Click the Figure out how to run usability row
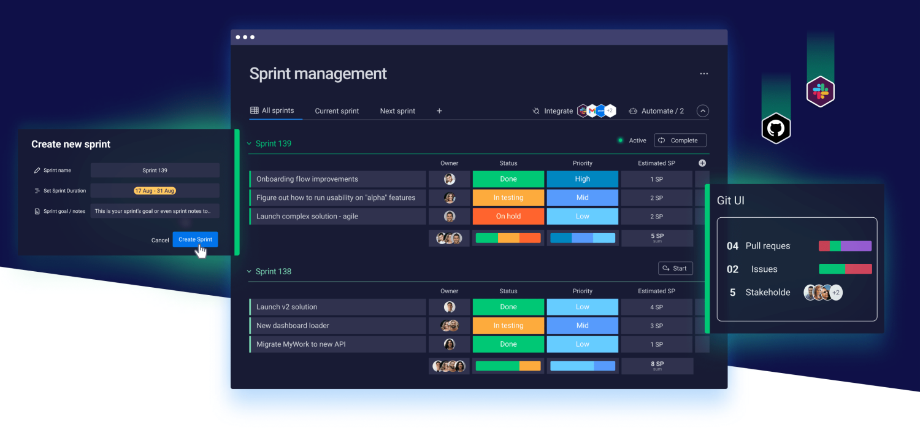This screenshot has height=435, width=920. tap(337, 198)
